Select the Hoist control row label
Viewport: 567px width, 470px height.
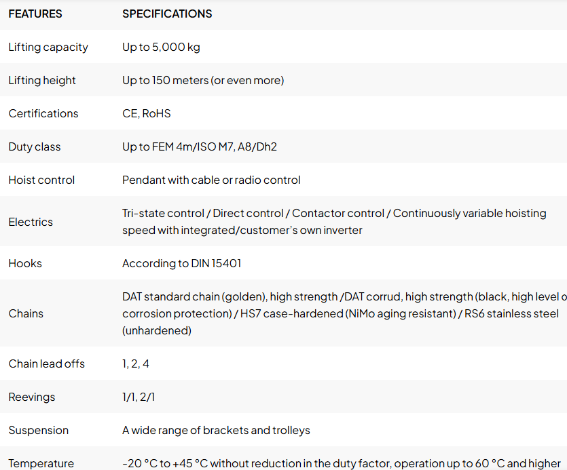tap(41, 180)
